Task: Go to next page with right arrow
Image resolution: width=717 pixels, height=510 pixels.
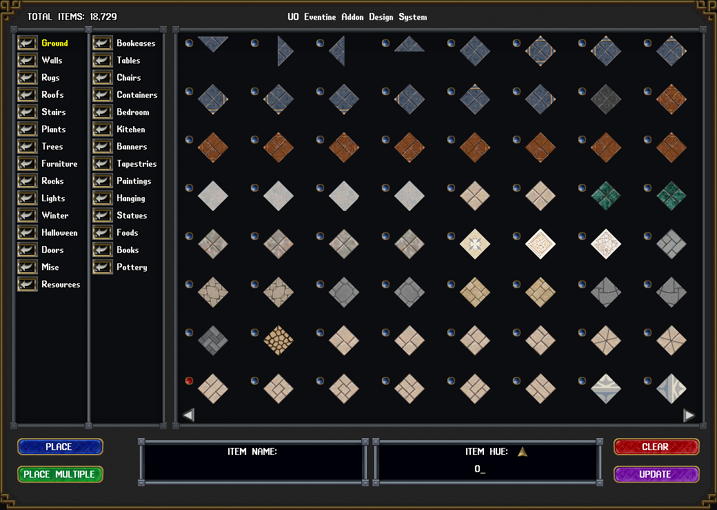Action: coord(689,415)
